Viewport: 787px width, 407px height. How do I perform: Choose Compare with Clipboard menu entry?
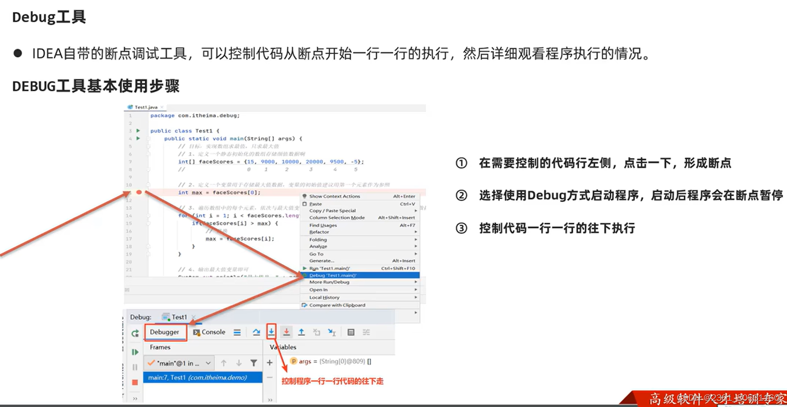(x=361, y=305)
